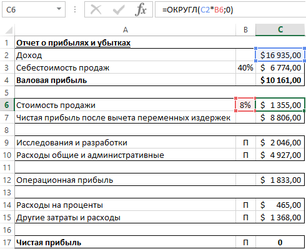Image resolution: width=306 pixels, height=249 pixels.
Task: Select the 'П' cell in row 9
Action: (x=245, y=142)
